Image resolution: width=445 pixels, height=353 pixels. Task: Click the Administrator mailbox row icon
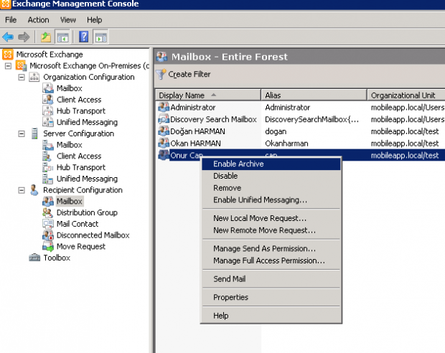[x=164, y=107]
